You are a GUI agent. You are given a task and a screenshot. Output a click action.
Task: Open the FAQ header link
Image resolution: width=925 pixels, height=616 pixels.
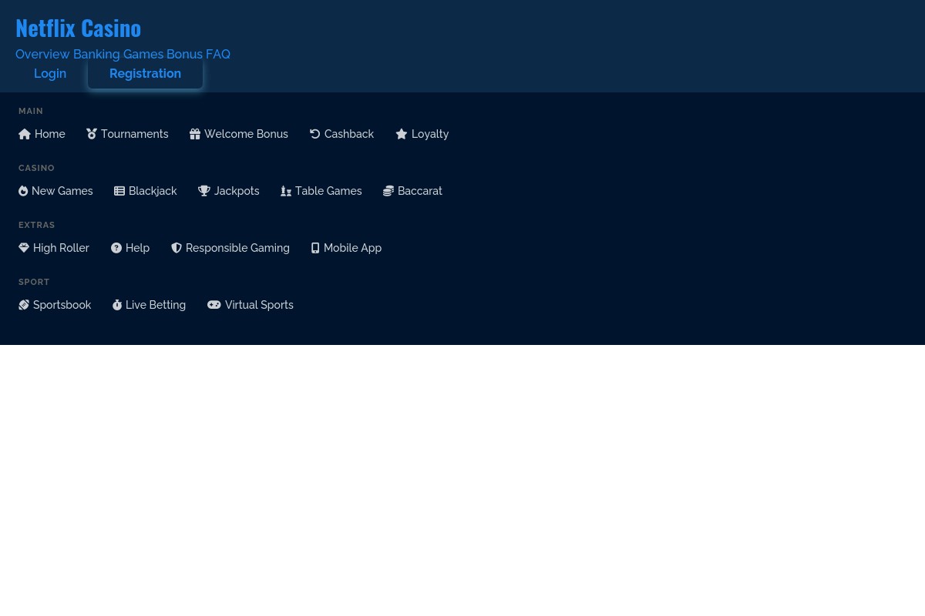pos(218,54)
